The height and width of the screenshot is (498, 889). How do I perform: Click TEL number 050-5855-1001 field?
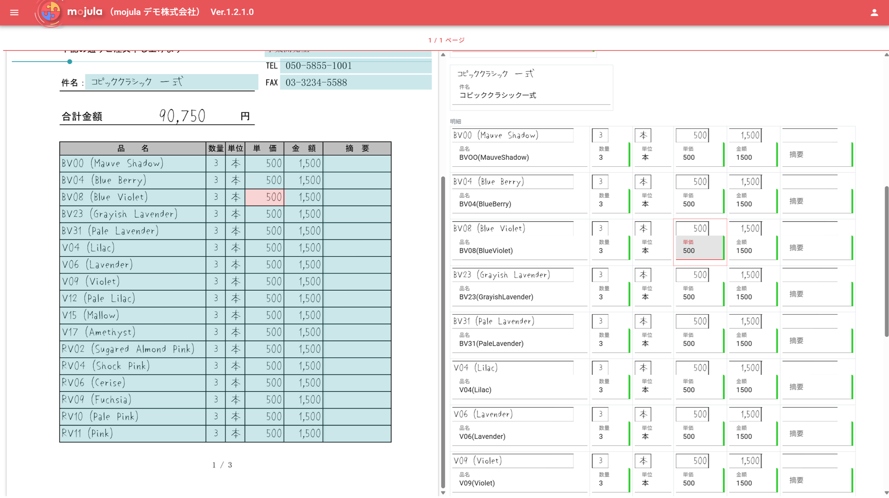coord(356,66)
